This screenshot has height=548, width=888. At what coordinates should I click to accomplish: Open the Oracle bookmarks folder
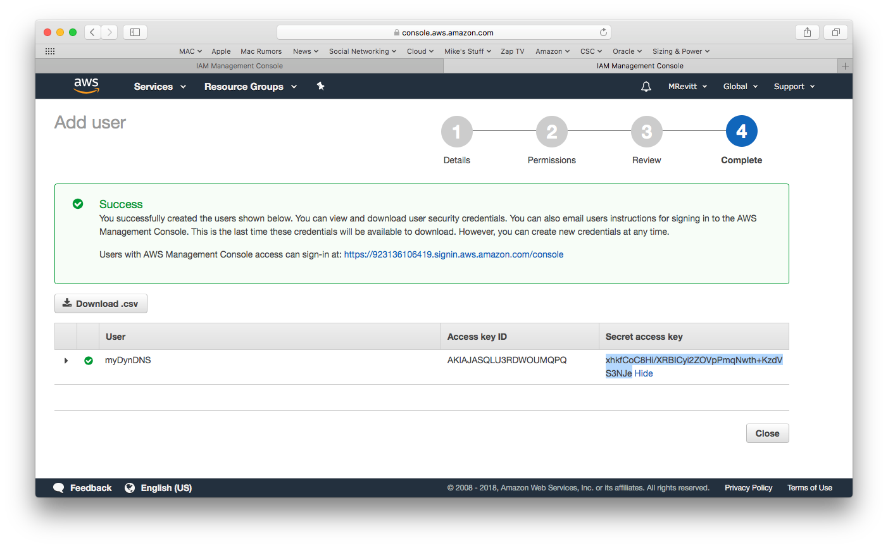pos(627,51)
